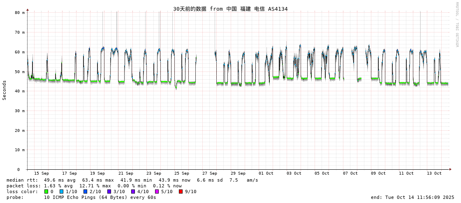
Task: Click the green 0 loss color swatch
Action: [x=46, y=191]
